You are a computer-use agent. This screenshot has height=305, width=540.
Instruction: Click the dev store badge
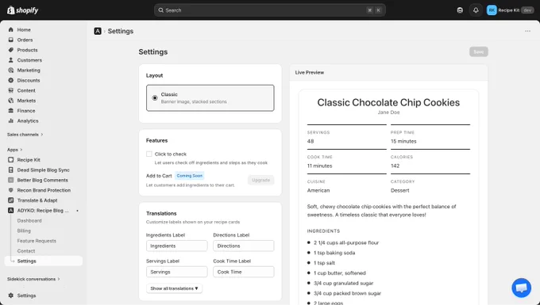[x=527, y=10]
